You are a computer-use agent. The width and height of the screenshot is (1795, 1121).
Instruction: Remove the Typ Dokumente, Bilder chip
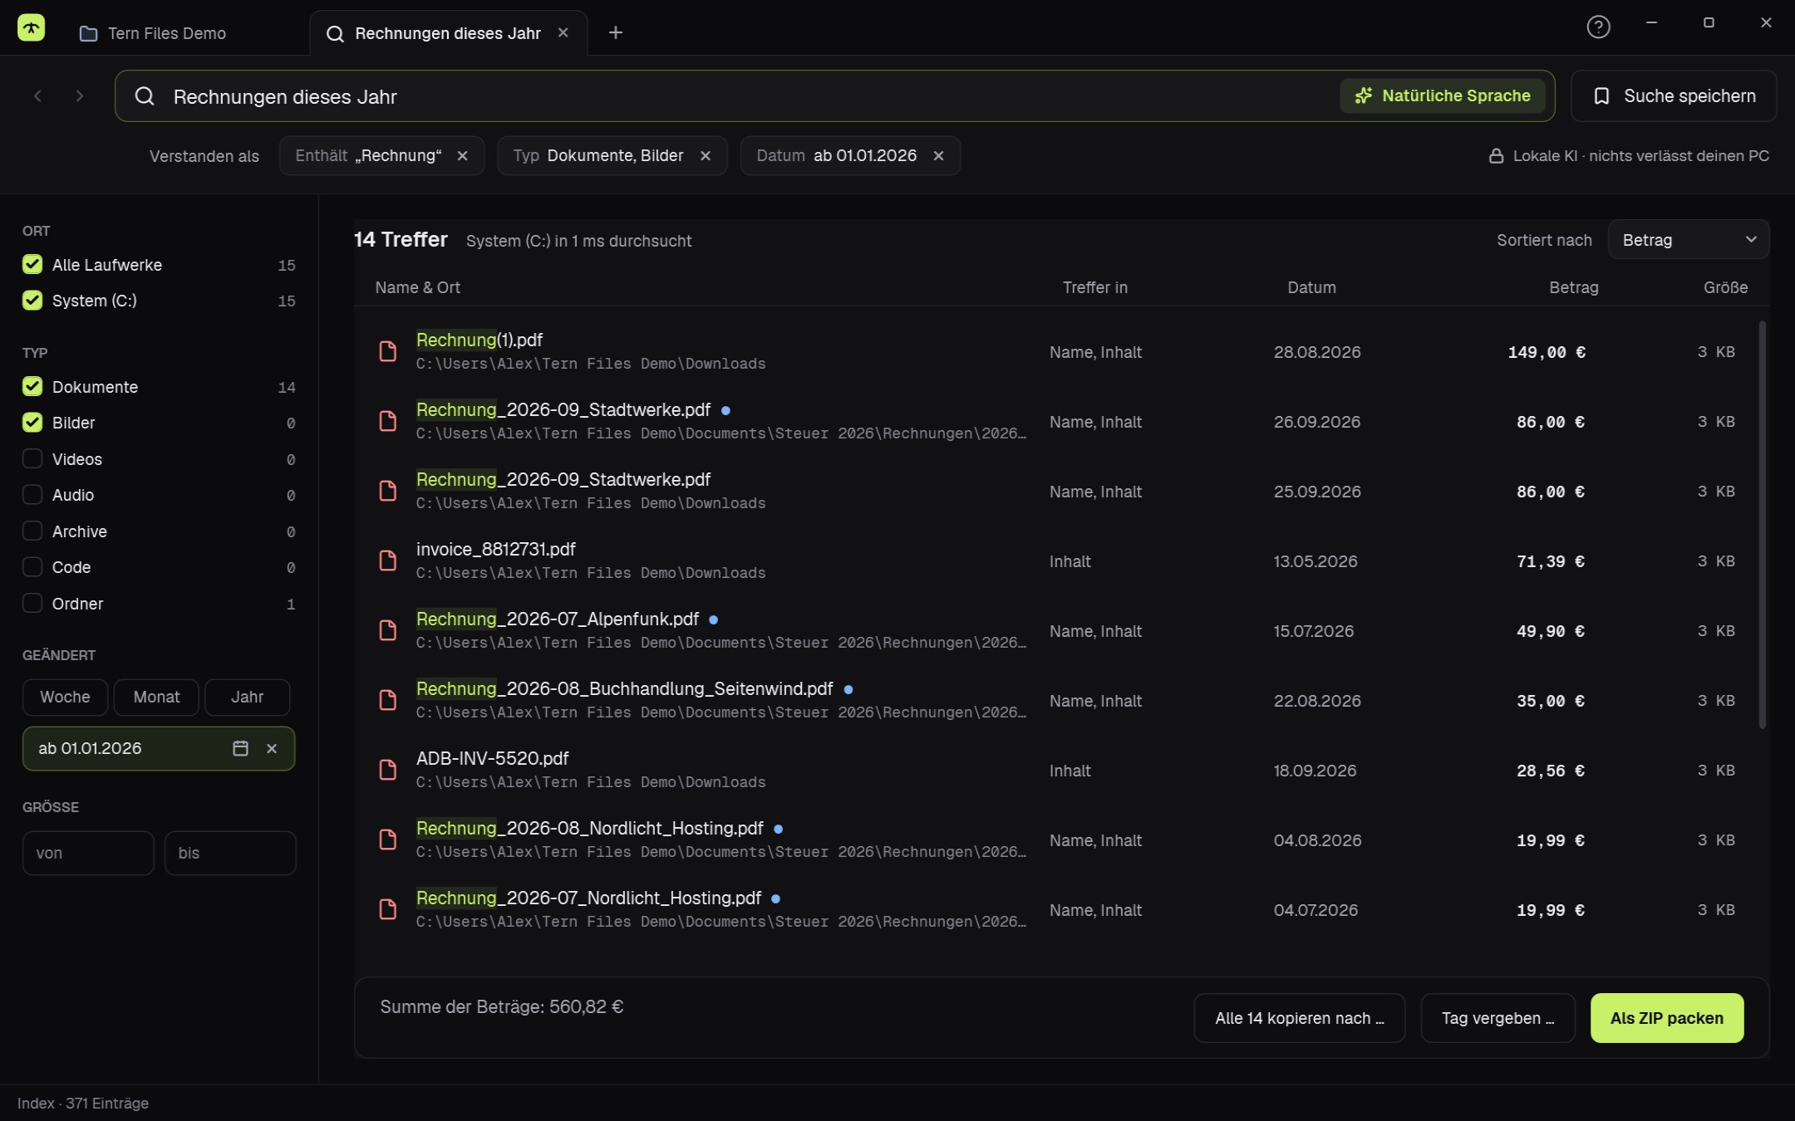coord(705,156)
